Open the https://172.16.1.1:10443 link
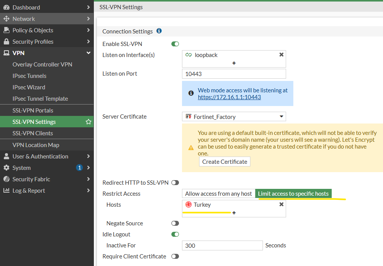Image resolution: width=383 pixels, height=266 pixels. tap(229, 97)
